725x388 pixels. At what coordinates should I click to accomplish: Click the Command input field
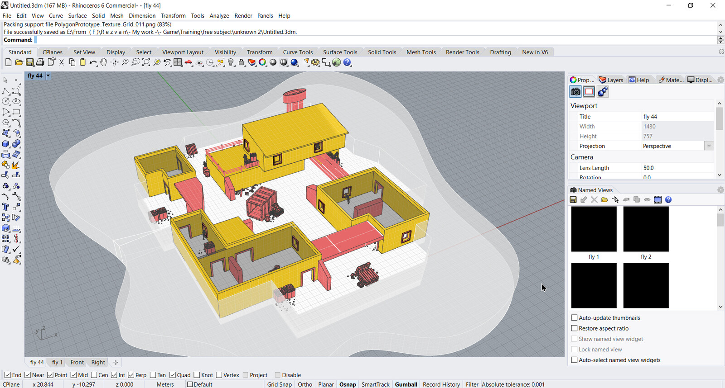[x=375, y=40]
